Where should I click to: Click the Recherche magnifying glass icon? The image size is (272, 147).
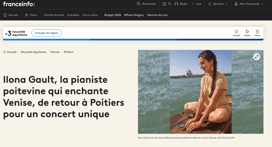tap(138, 4)
